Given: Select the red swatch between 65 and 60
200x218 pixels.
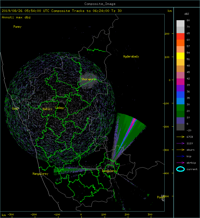Looking at the screenshot, I should (180, 37).
